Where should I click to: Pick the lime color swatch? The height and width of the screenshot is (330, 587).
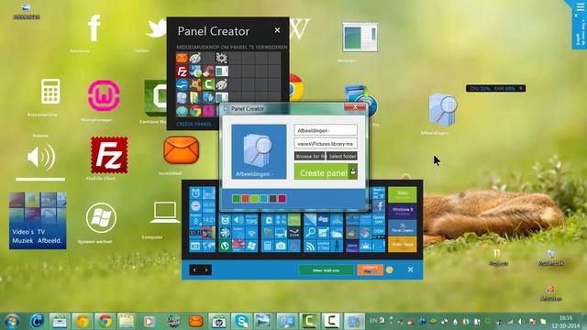pyautogui.click(x=255, y=199)
